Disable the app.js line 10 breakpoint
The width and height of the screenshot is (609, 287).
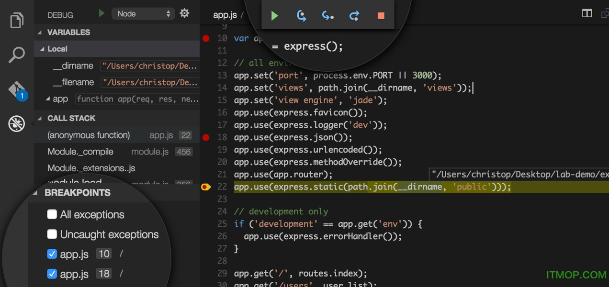pyautogui.click(x=52, y=254)
